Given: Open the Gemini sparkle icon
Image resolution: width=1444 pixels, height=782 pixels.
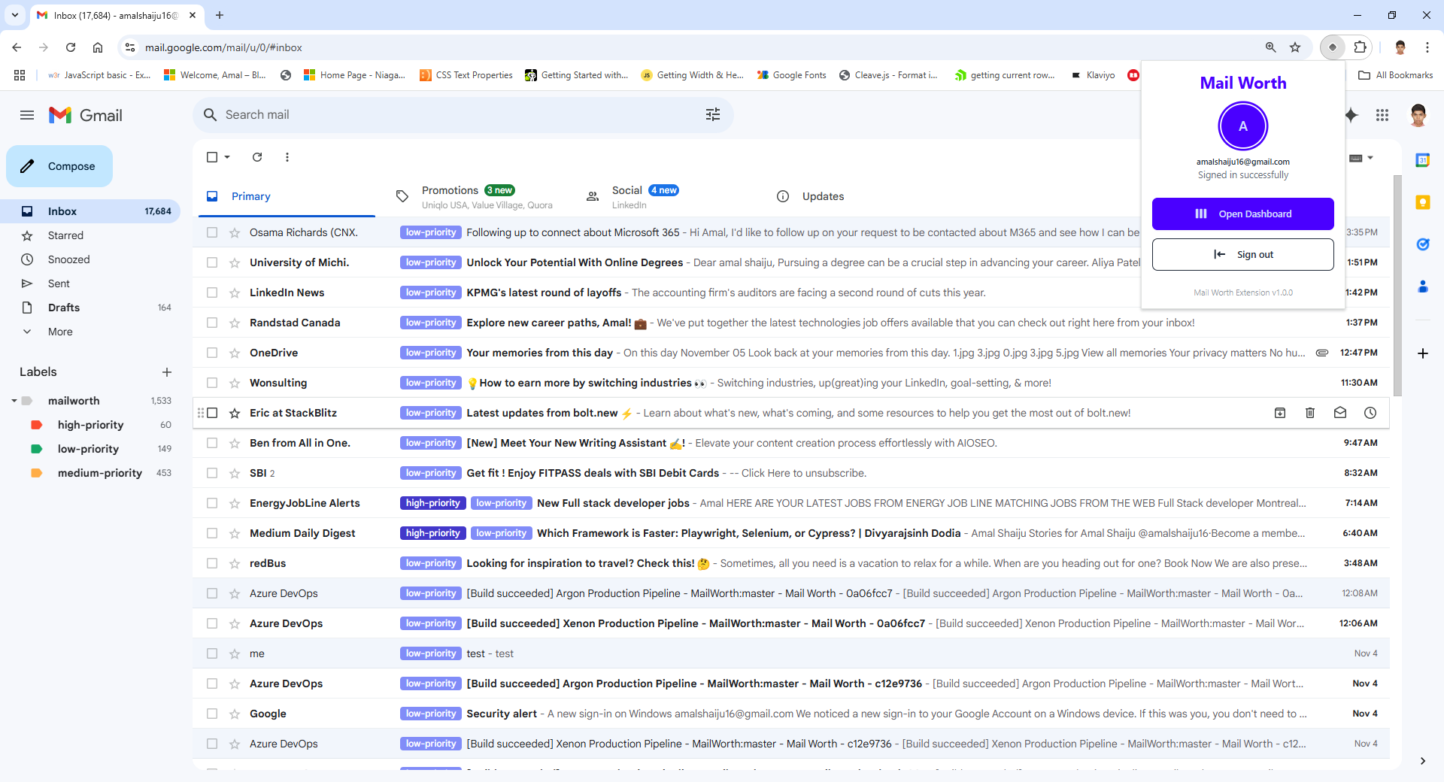Looking at the screenshot, I should pyautogui.click(x=1352, y=115).
